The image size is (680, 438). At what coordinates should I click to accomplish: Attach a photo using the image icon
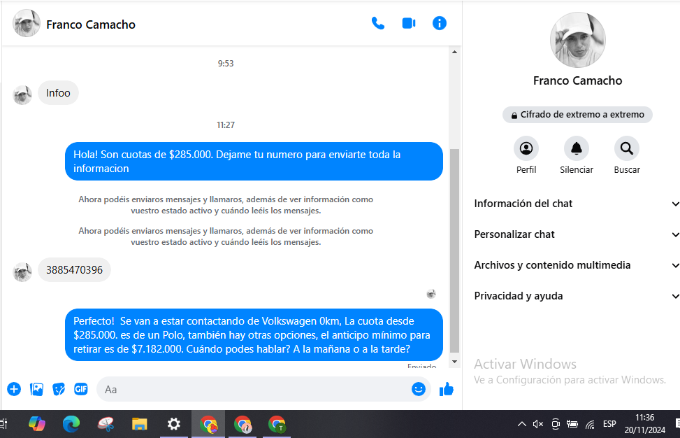point(36,389)
